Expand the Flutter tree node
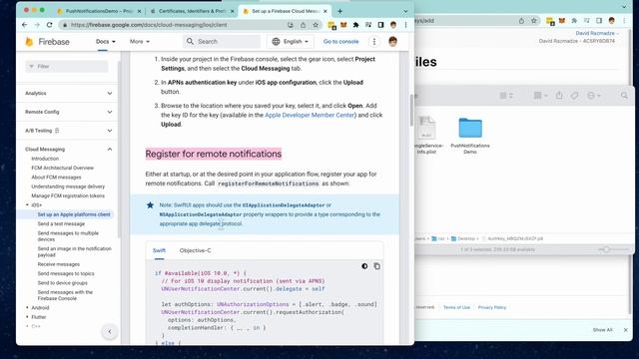This screenshot has width=639, height=359. (27, 317)
